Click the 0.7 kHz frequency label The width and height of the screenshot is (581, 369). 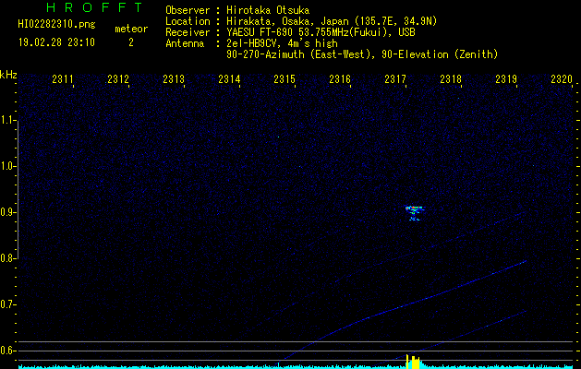click(x=8, y=304)
